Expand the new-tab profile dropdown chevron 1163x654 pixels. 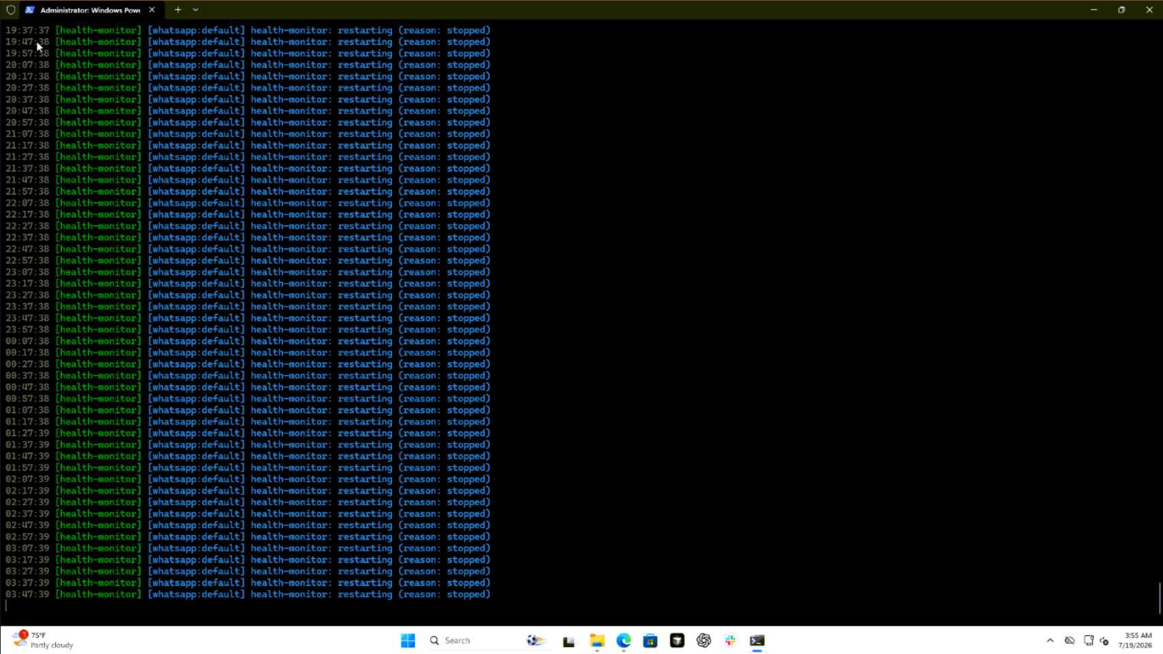coord(195,10)
